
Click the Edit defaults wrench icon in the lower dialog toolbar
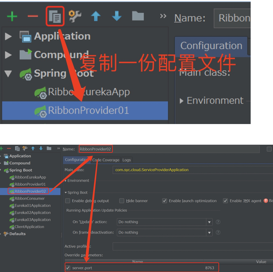[25, 148]
